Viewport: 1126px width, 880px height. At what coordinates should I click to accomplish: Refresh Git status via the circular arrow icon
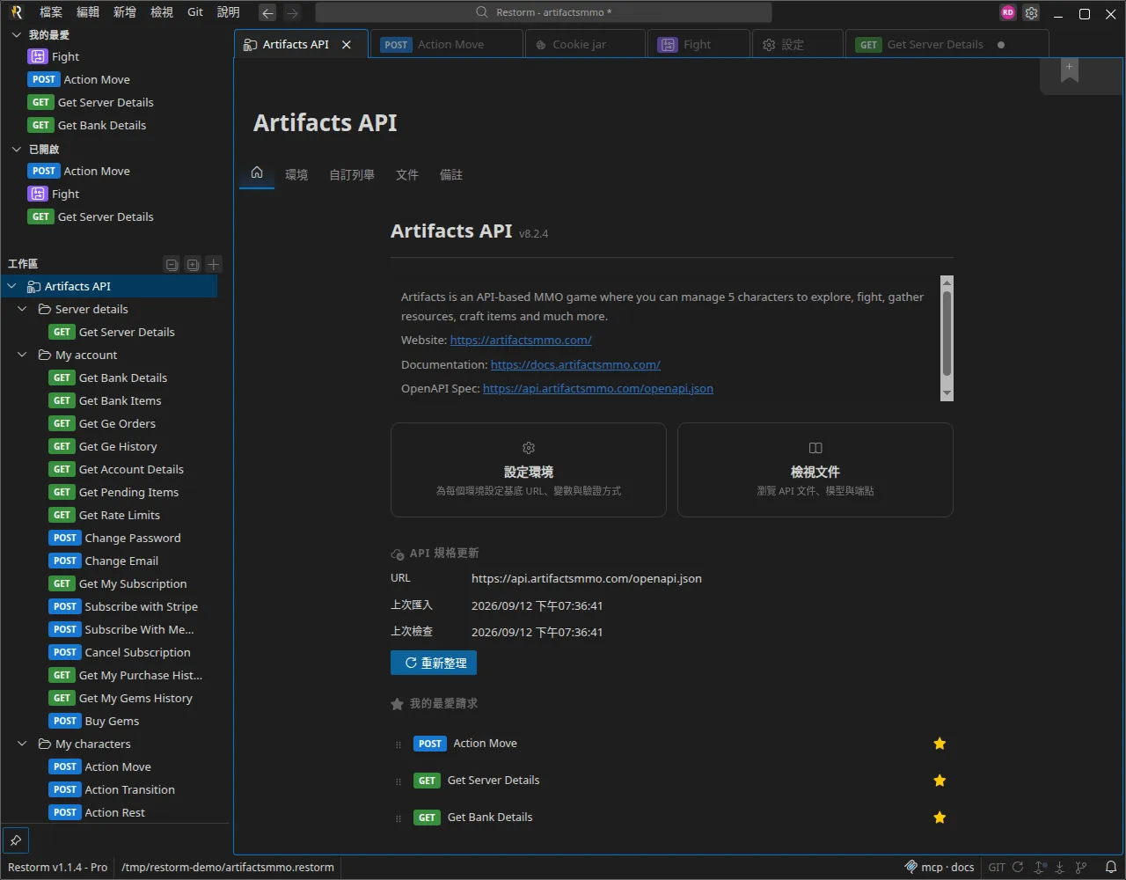1018,867
